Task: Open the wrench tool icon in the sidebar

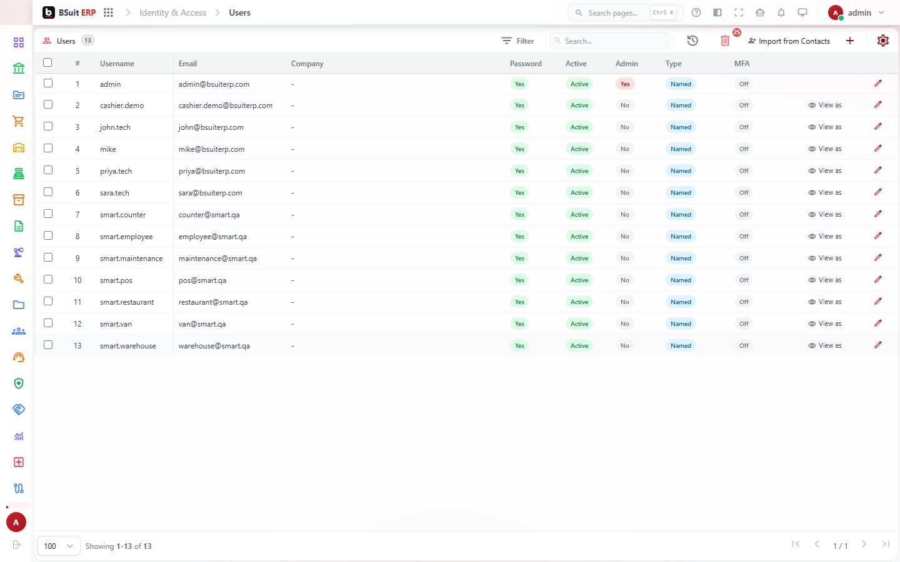Action: 19,279
